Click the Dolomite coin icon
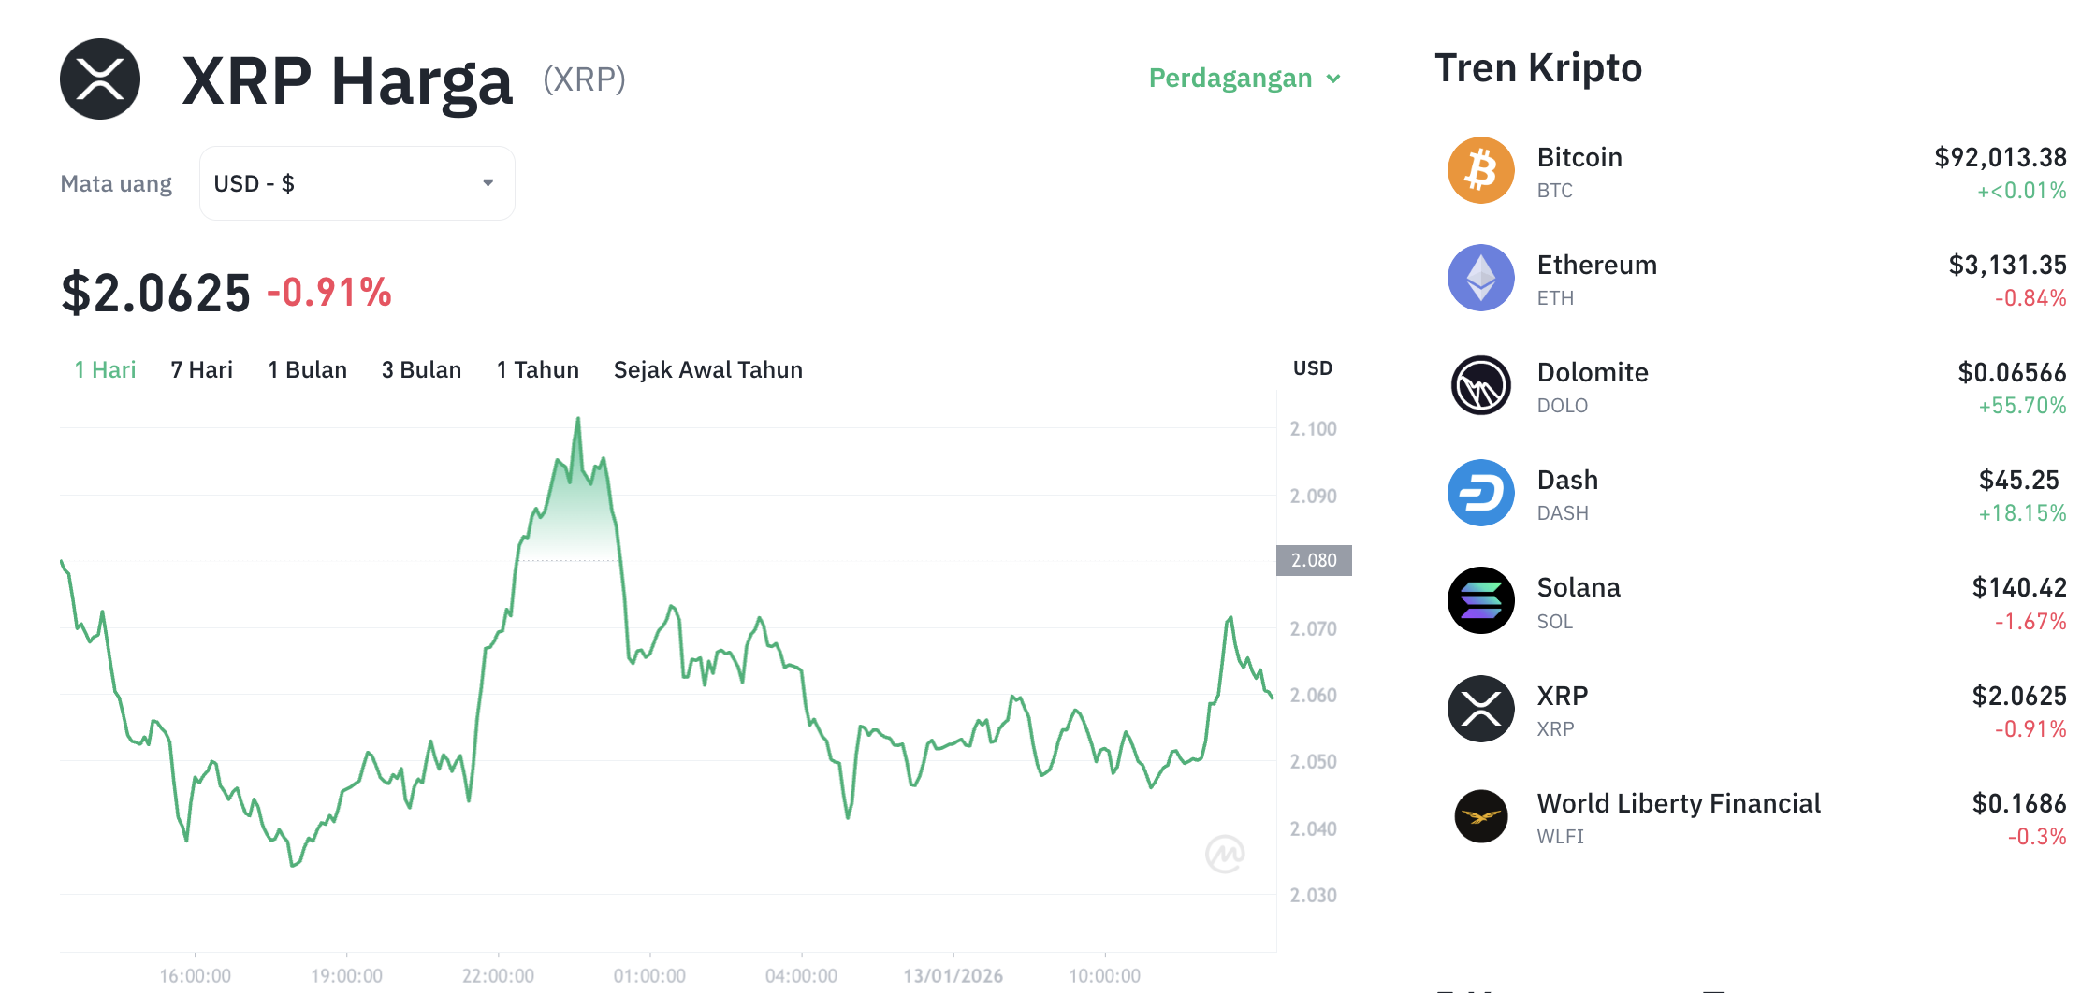The height and width of the screenshot is (993, 2081). coord(1481,385)
